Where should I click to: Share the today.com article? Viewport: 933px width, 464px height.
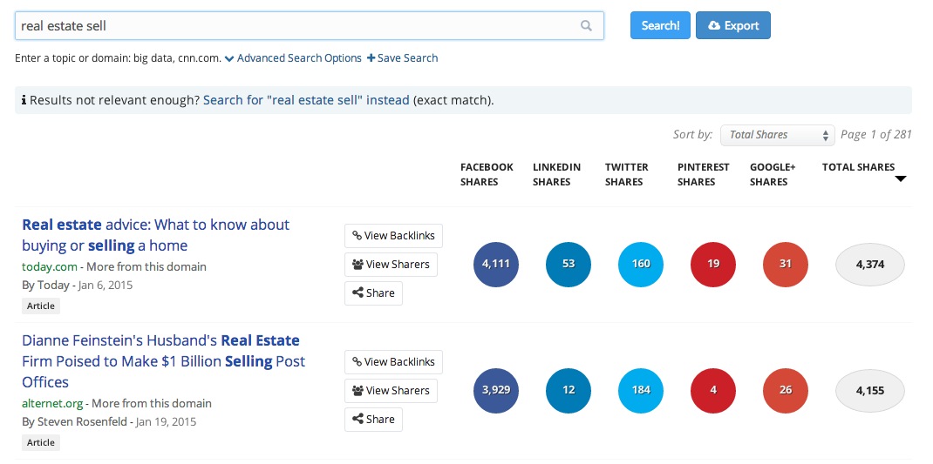[x=373, y=293]
